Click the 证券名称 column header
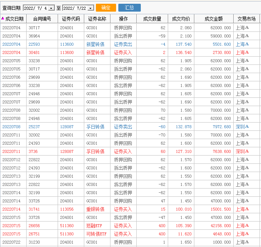This screenshot has height=247, width=261. [x=97, y=19]
